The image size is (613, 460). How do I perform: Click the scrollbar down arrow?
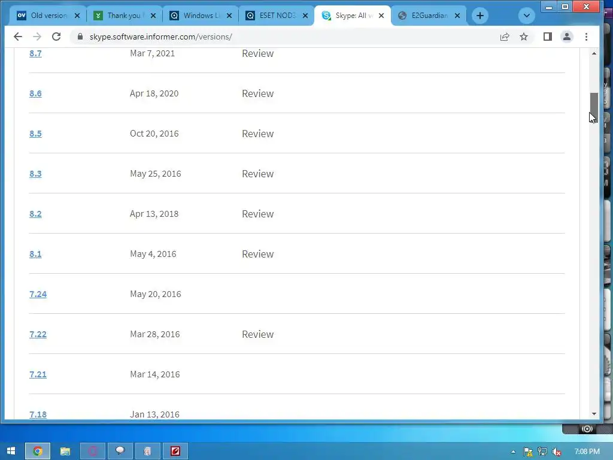(x=594, y=414)
